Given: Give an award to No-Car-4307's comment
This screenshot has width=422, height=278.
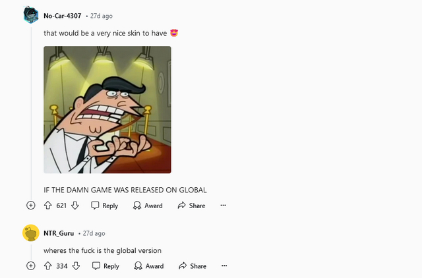Looking at the screenshot, I should 148,206.
